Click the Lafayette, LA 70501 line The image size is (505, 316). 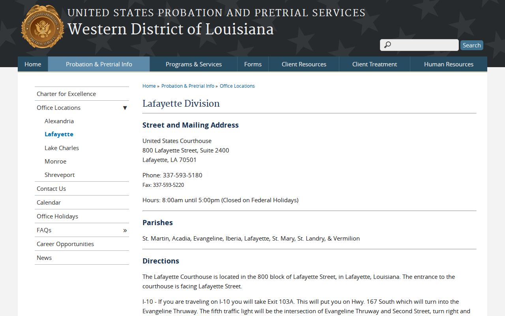pyautogui.click(x=169, y=160)
